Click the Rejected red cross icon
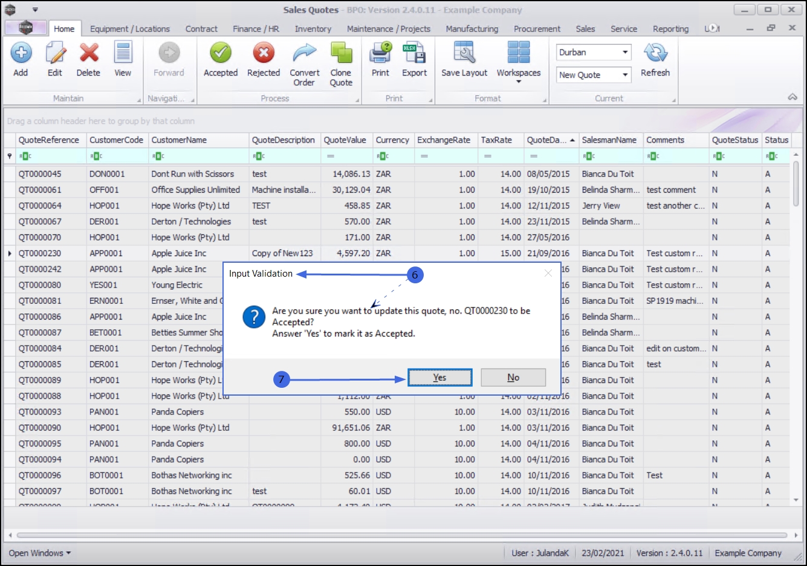The image size is (807, 566). (264, 53)
